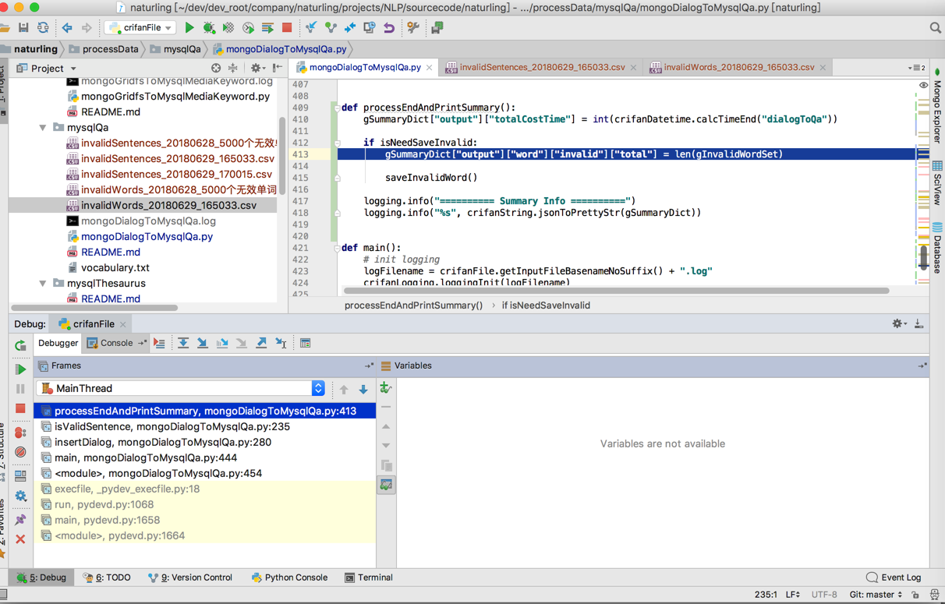This screenshot has width=945, height=604.
Task: Switch to invalidSentences_20180629_165033.csv tab
Action: (x=541, y=68)
